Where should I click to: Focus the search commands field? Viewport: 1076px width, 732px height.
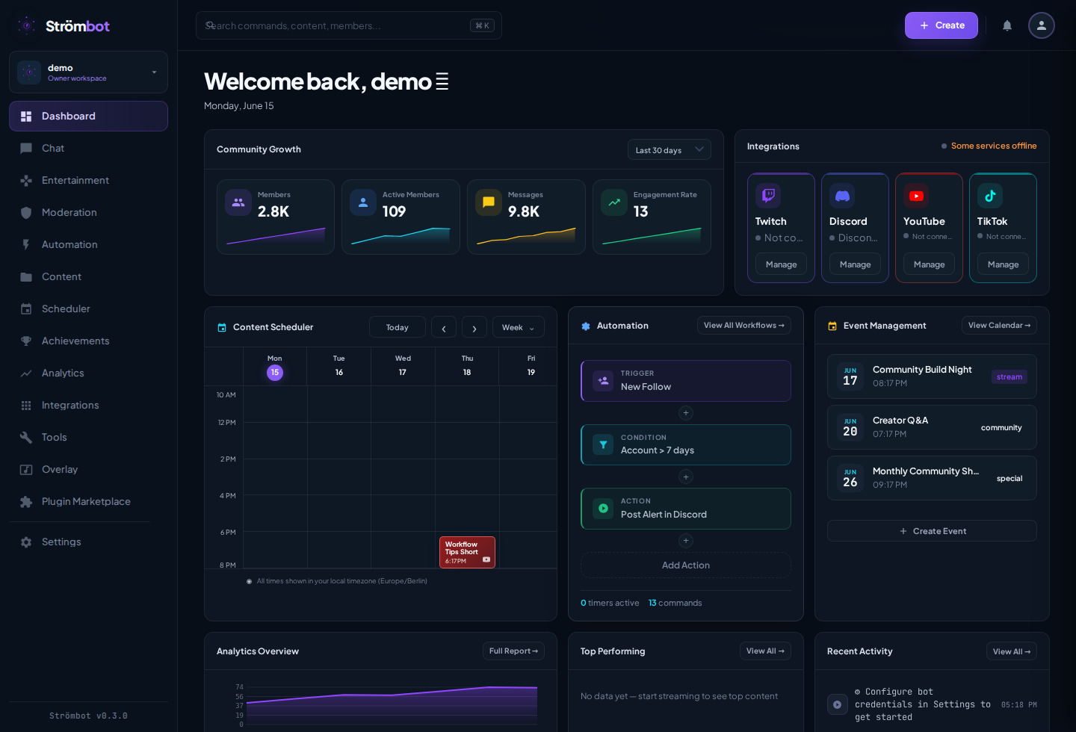[x=348, y=25]
